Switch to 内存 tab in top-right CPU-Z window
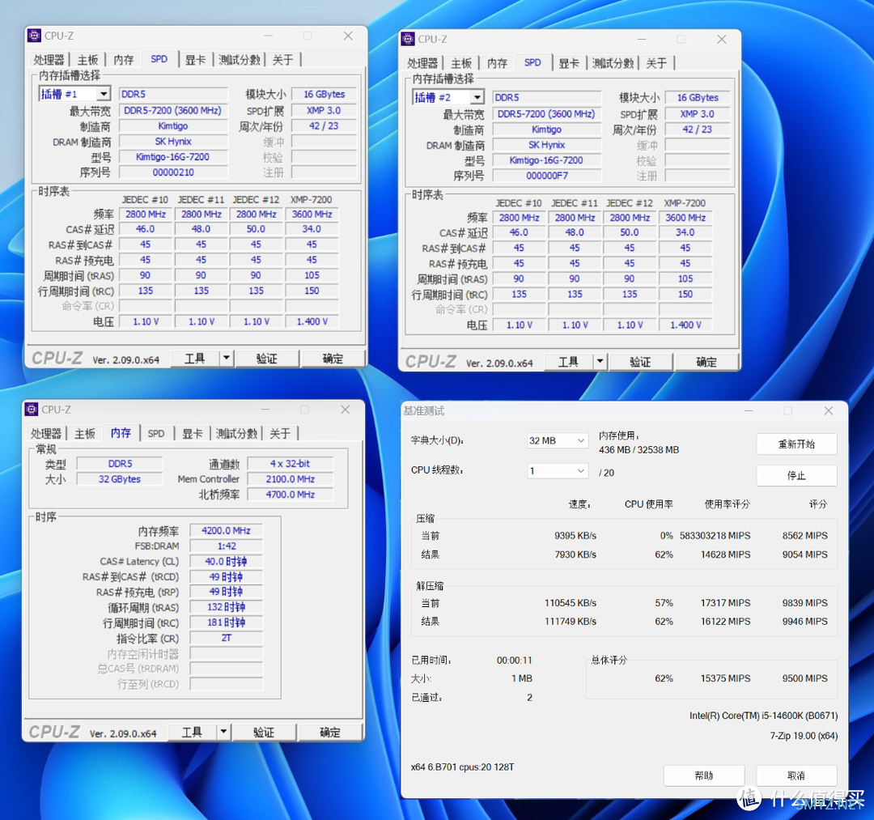This screenshot has height=820, width=874. (497, 63)
